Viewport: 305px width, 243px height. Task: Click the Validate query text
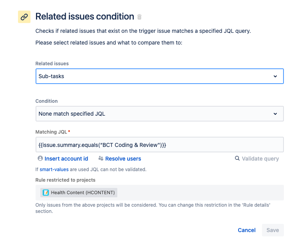[x=260, y=159]
